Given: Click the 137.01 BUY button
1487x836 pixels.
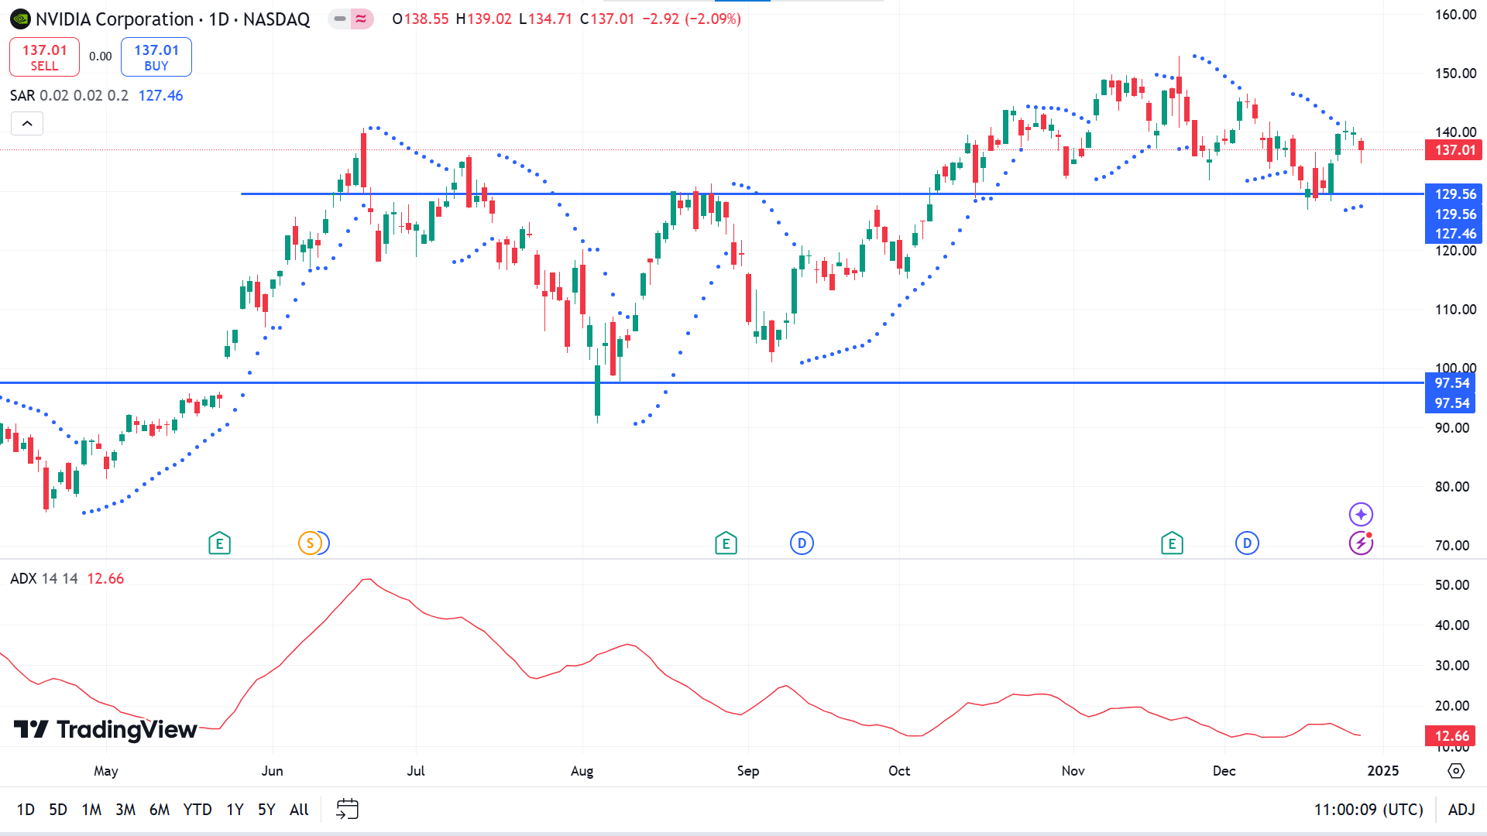Looking at the screenshot, I should point(156,57).
